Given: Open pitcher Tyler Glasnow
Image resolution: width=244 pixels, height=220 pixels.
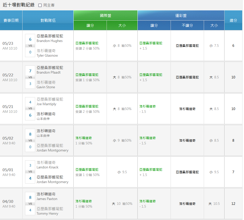Looking at the screenshot, I should pyautogui.click(x=47, y=56).
